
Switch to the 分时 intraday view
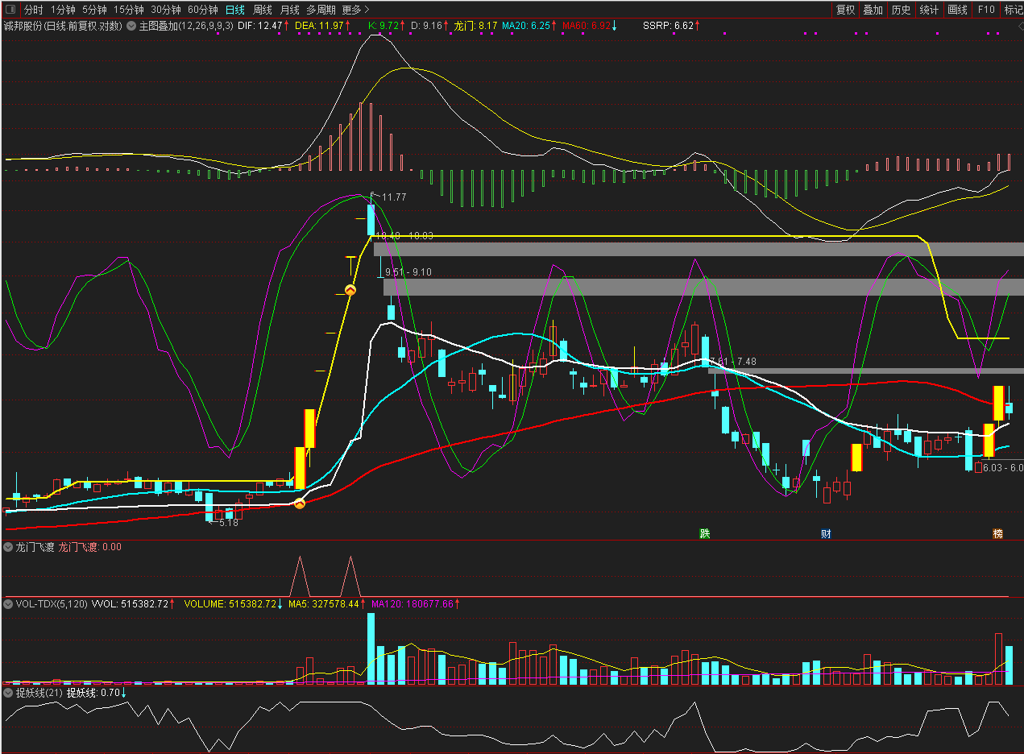pos(34,10)
